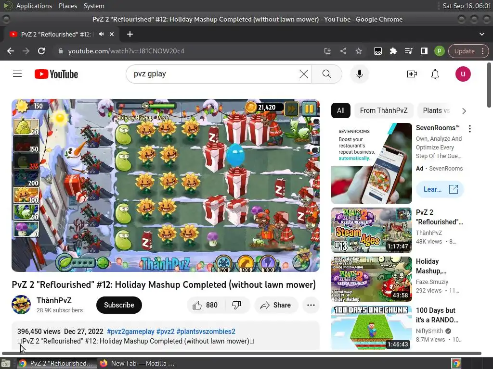Mute the tab's audio speaker icon

[101, 34]
